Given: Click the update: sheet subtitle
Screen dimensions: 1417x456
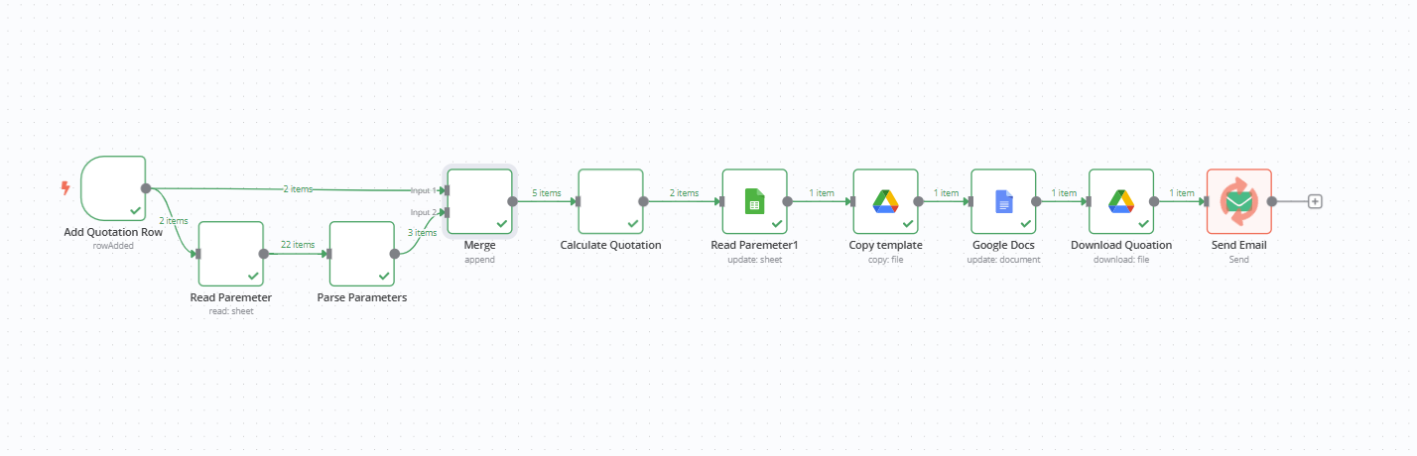Looking at the screenshot, I should click(x=755, y=260).
